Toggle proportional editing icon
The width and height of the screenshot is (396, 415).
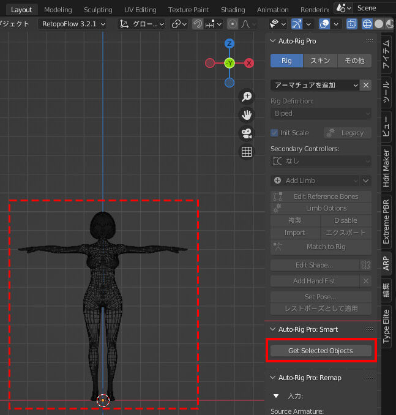233,24
